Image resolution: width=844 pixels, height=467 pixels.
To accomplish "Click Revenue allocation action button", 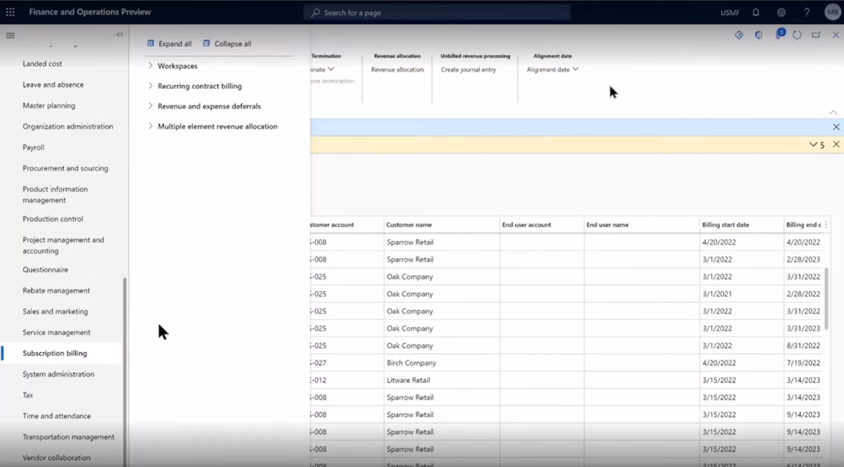I will [397, 70].
